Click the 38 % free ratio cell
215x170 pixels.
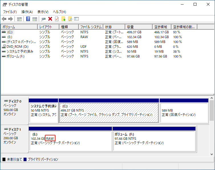pos(177,52)
